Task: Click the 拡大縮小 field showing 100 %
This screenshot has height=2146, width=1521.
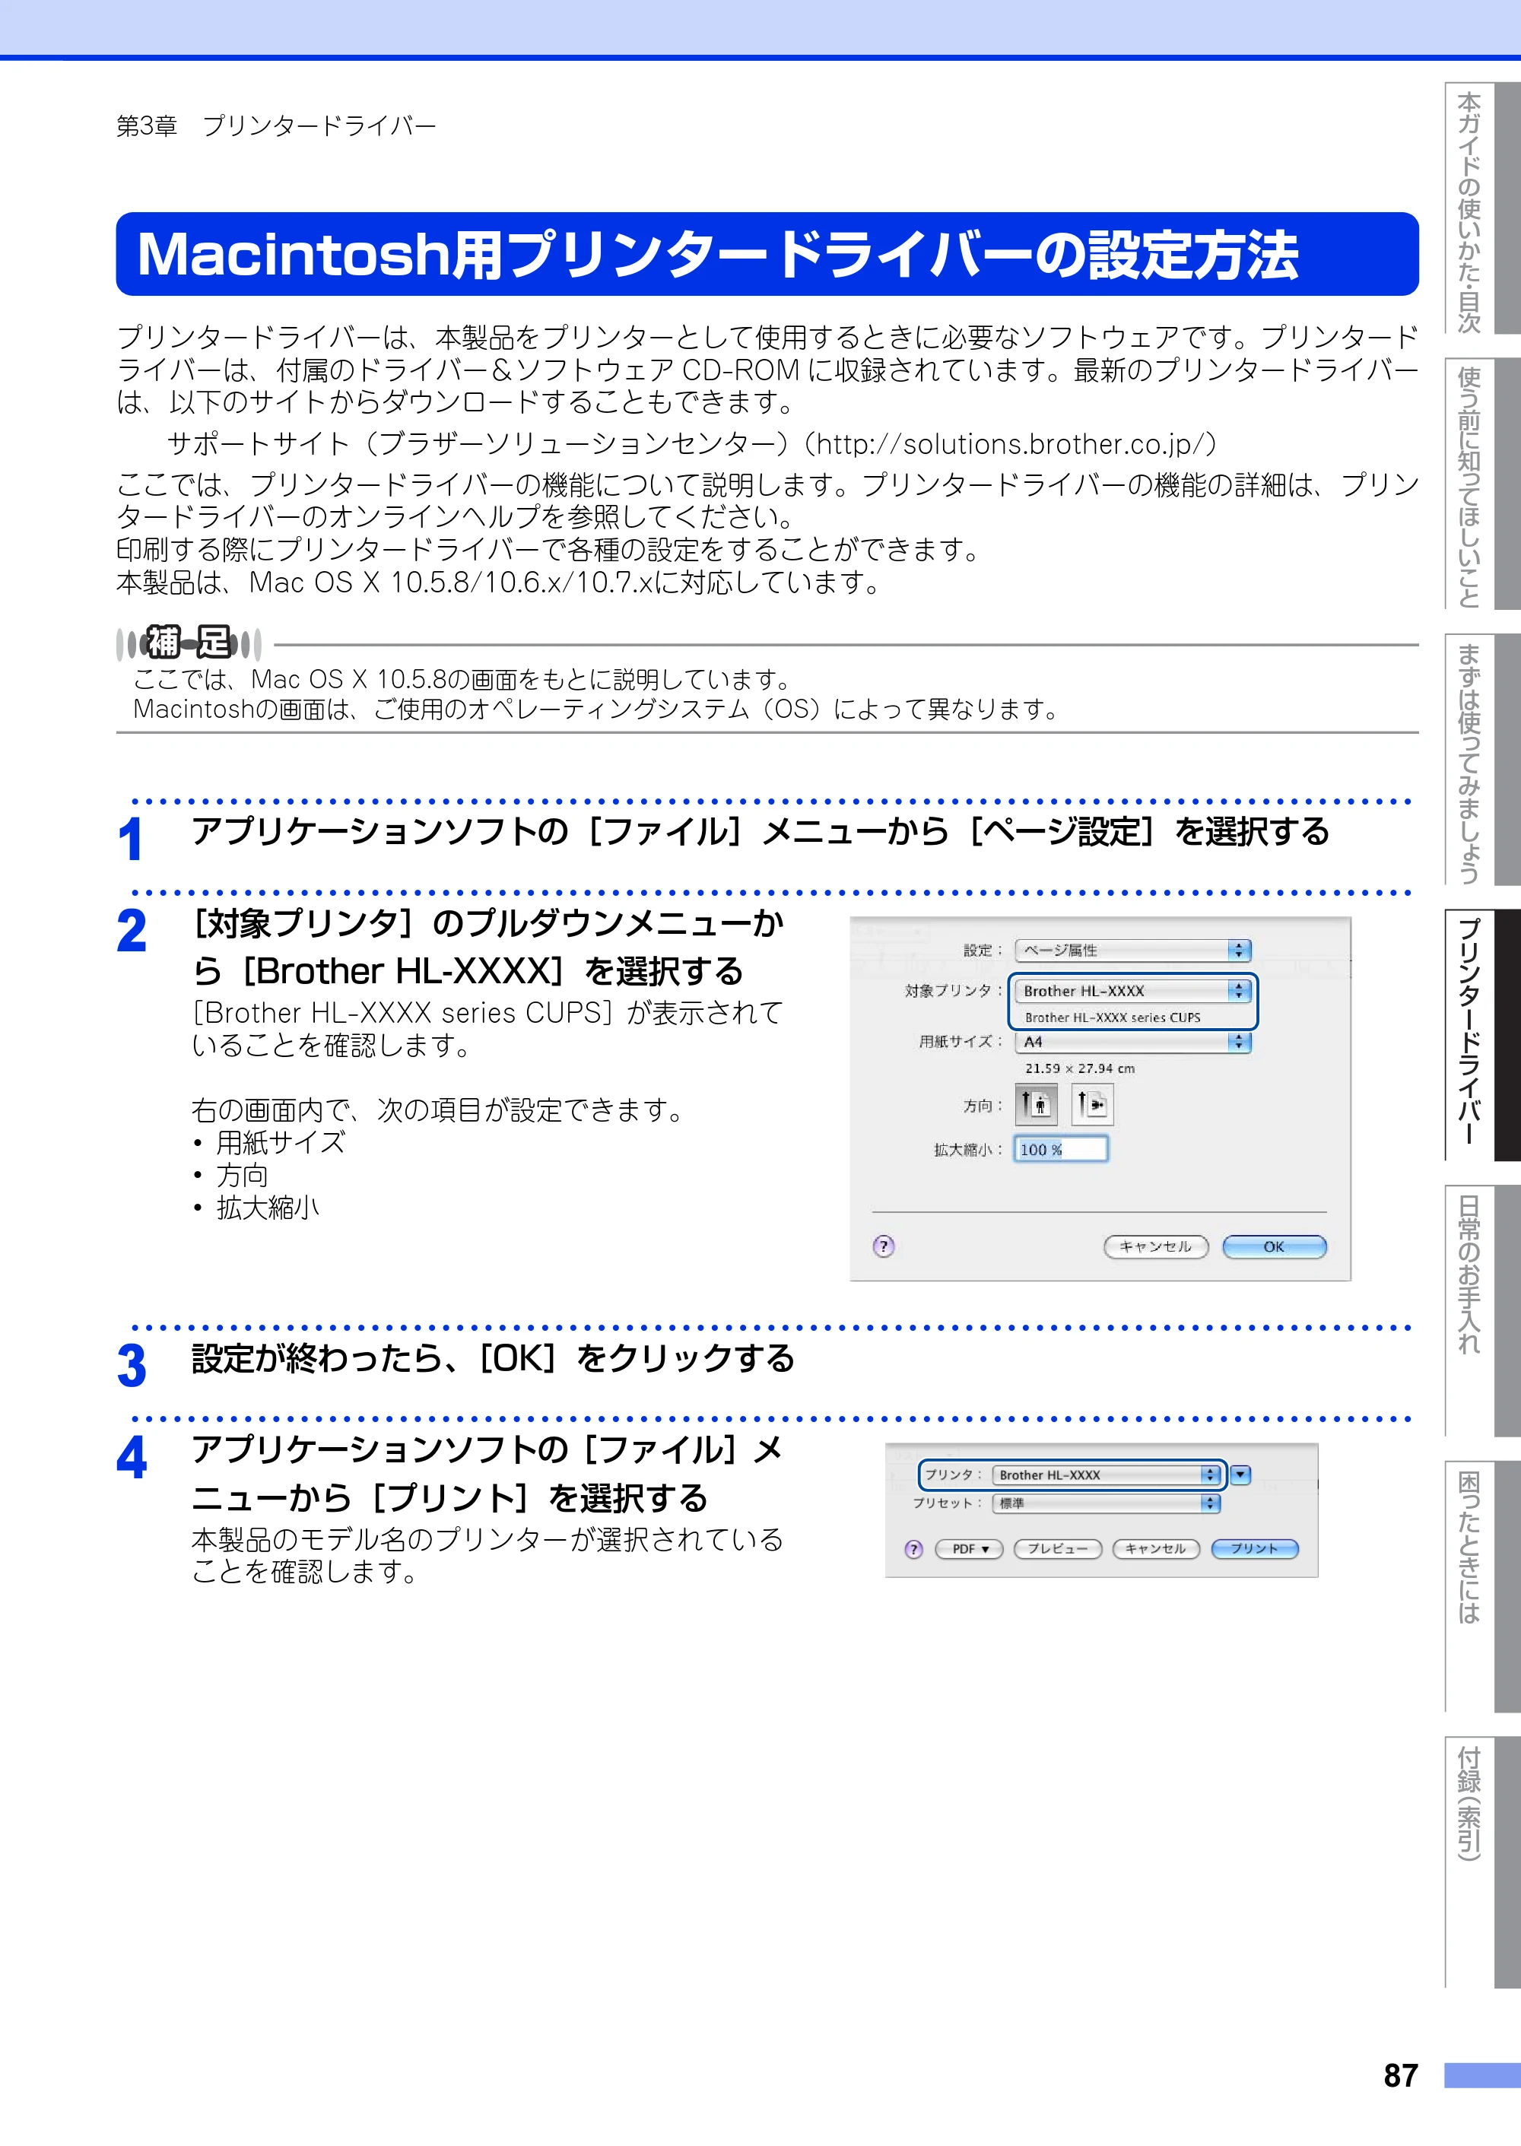Action: [x=1061, y=1149]
